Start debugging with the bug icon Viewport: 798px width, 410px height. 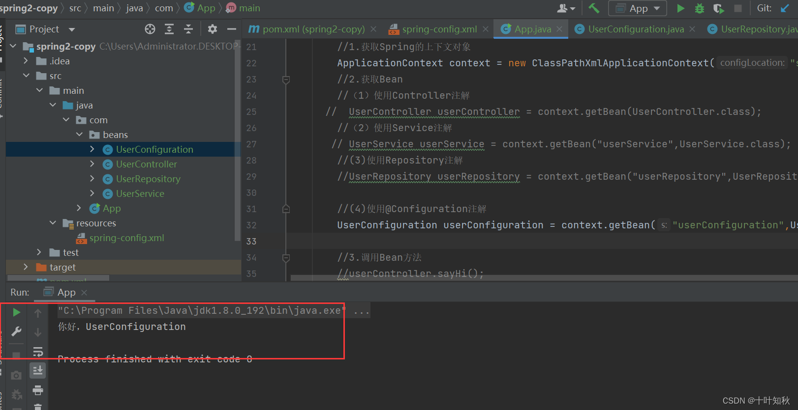click(x=699, y=8)
